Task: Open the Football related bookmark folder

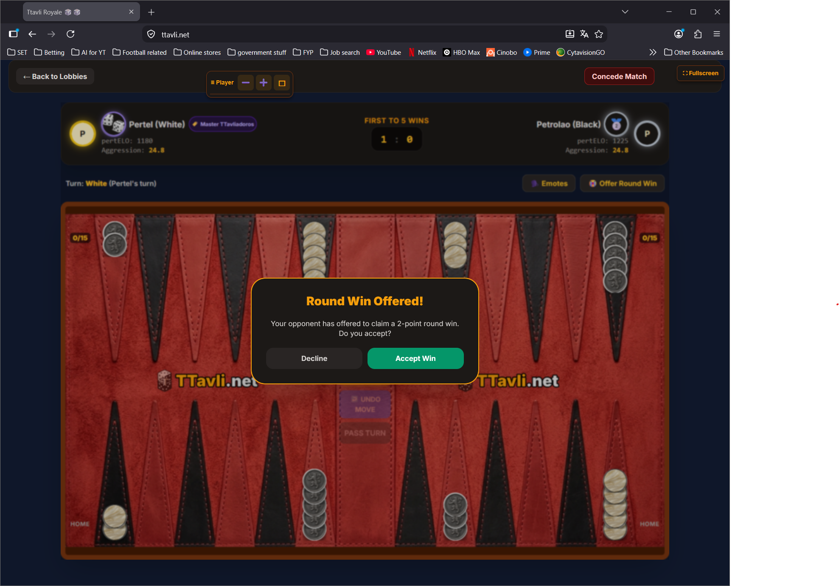Action: click(x=140, y=52)
